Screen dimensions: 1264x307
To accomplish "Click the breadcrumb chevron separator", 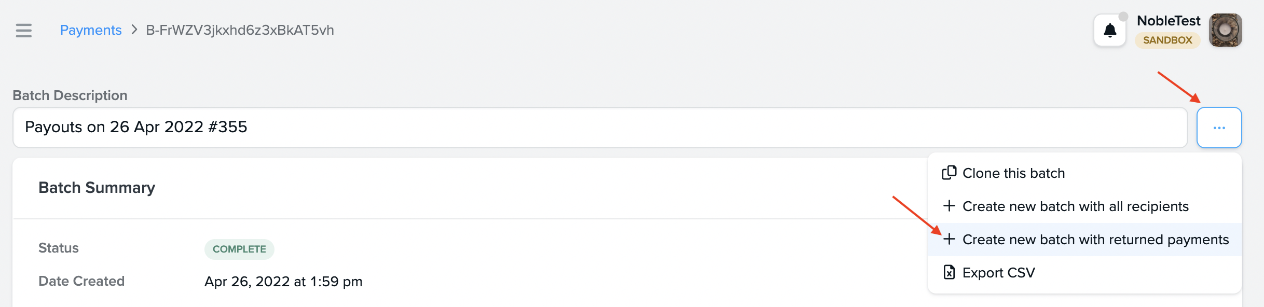I will pos(134,30).
